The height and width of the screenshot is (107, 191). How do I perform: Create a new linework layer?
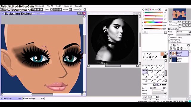[x=174, y=45]
